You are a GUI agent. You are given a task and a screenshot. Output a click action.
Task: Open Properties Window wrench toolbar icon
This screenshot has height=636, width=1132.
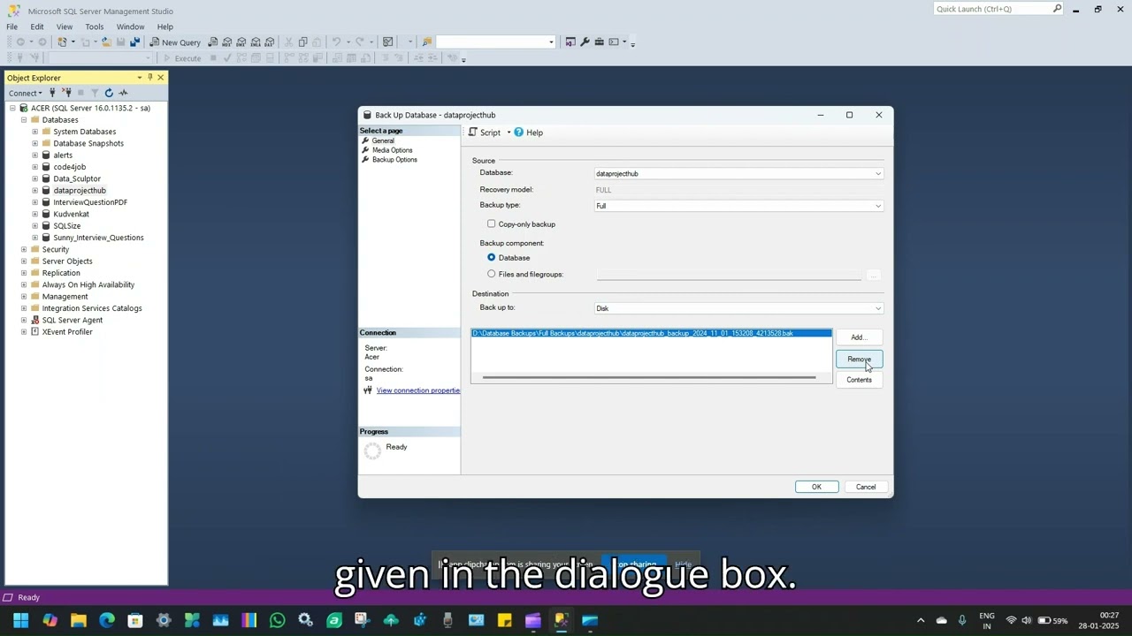coord(585,42)
